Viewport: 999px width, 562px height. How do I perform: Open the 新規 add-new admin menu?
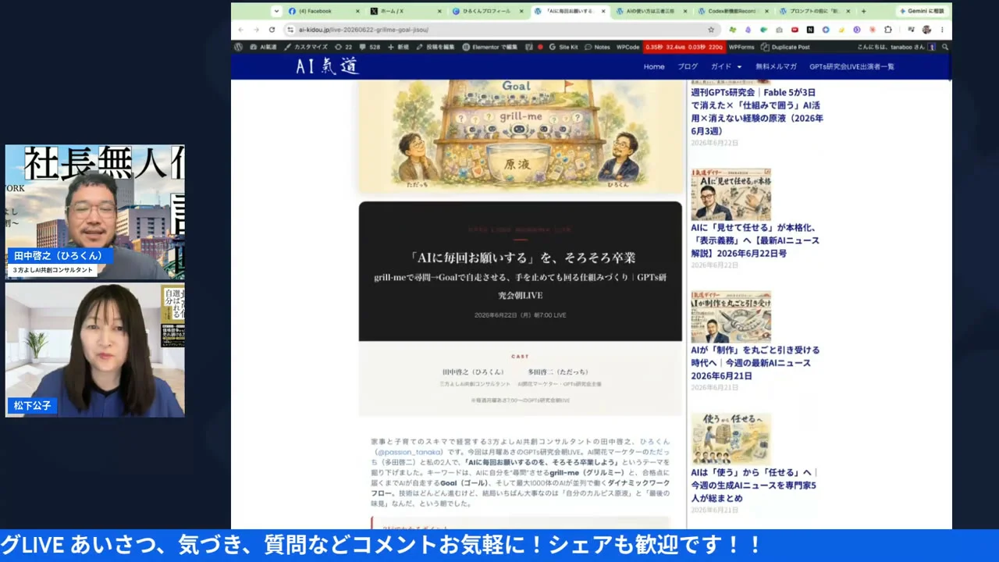(398, 47)
